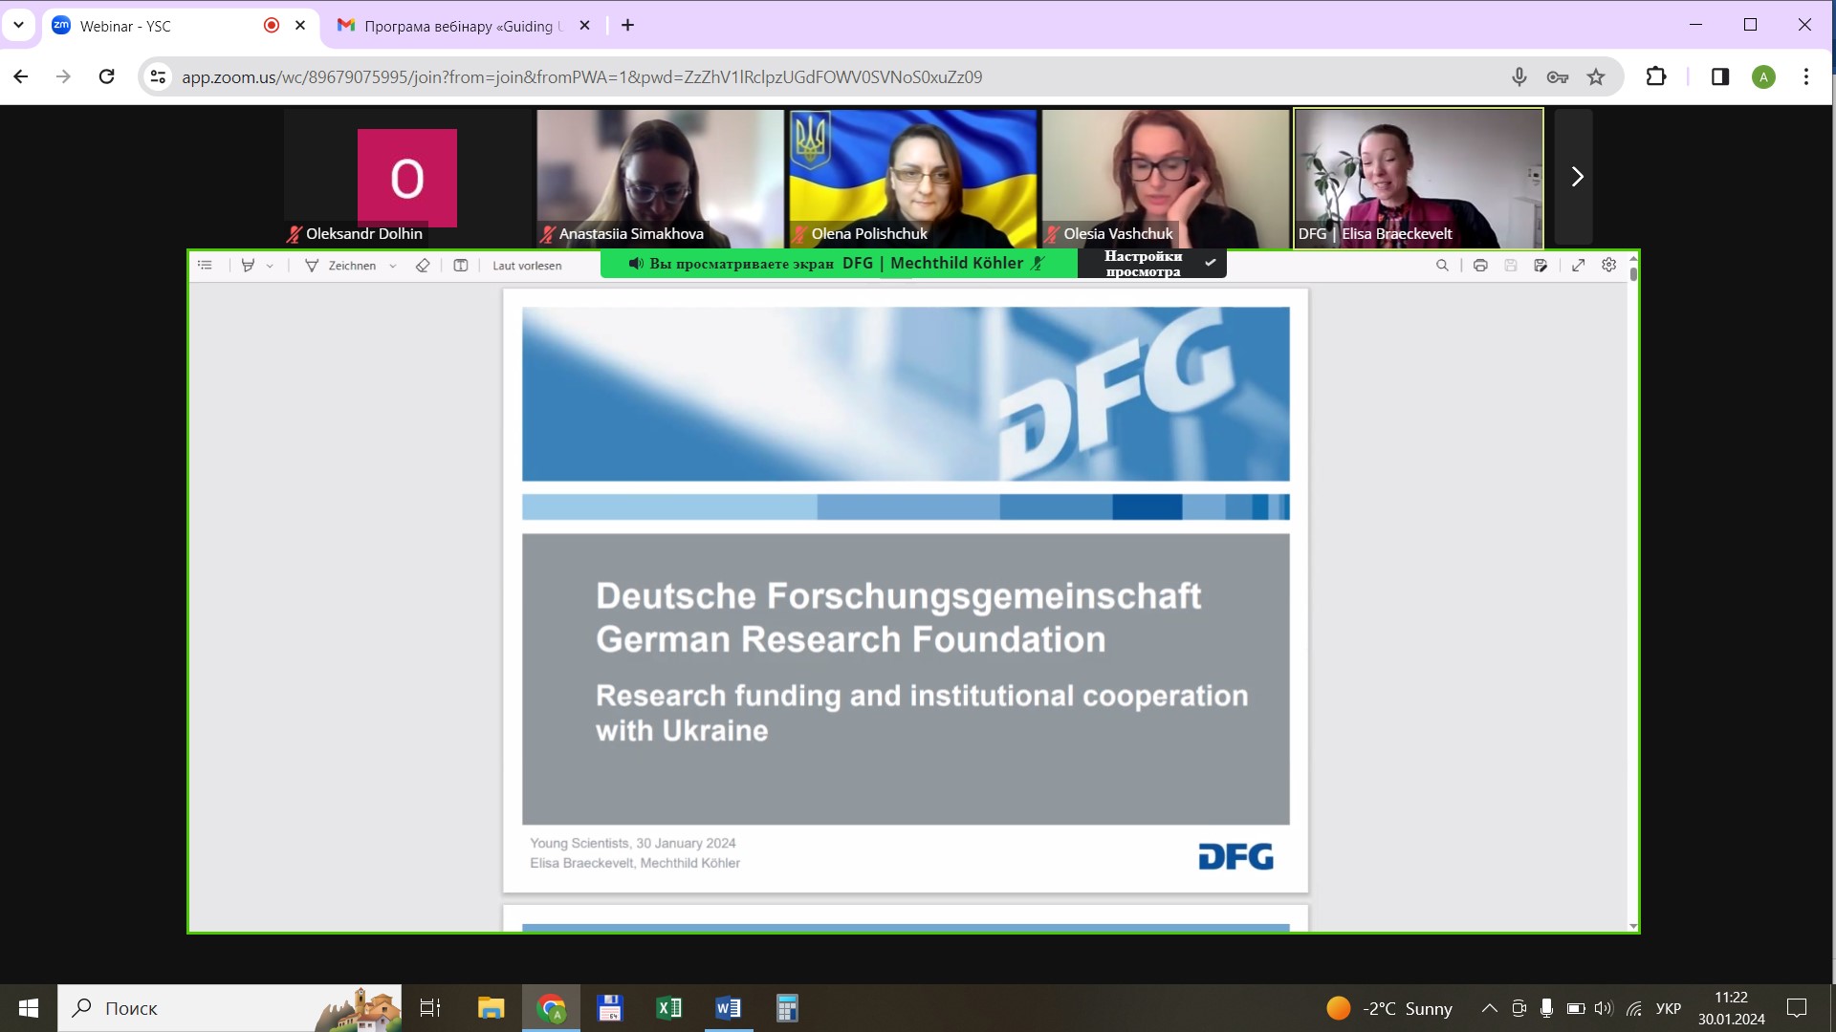This screenshot has width=1836, height=1032.
Task: Go back in browser history
Action: [x=21, y=76]
